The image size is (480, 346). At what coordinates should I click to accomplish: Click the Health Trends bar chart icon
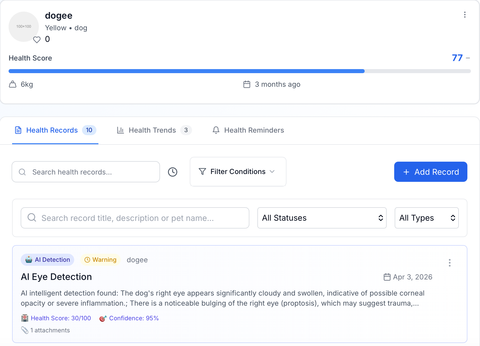pos(120,130)
